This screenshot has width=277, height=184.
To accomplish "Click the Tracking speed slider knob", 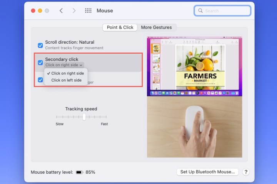I will tap(84, 117).
